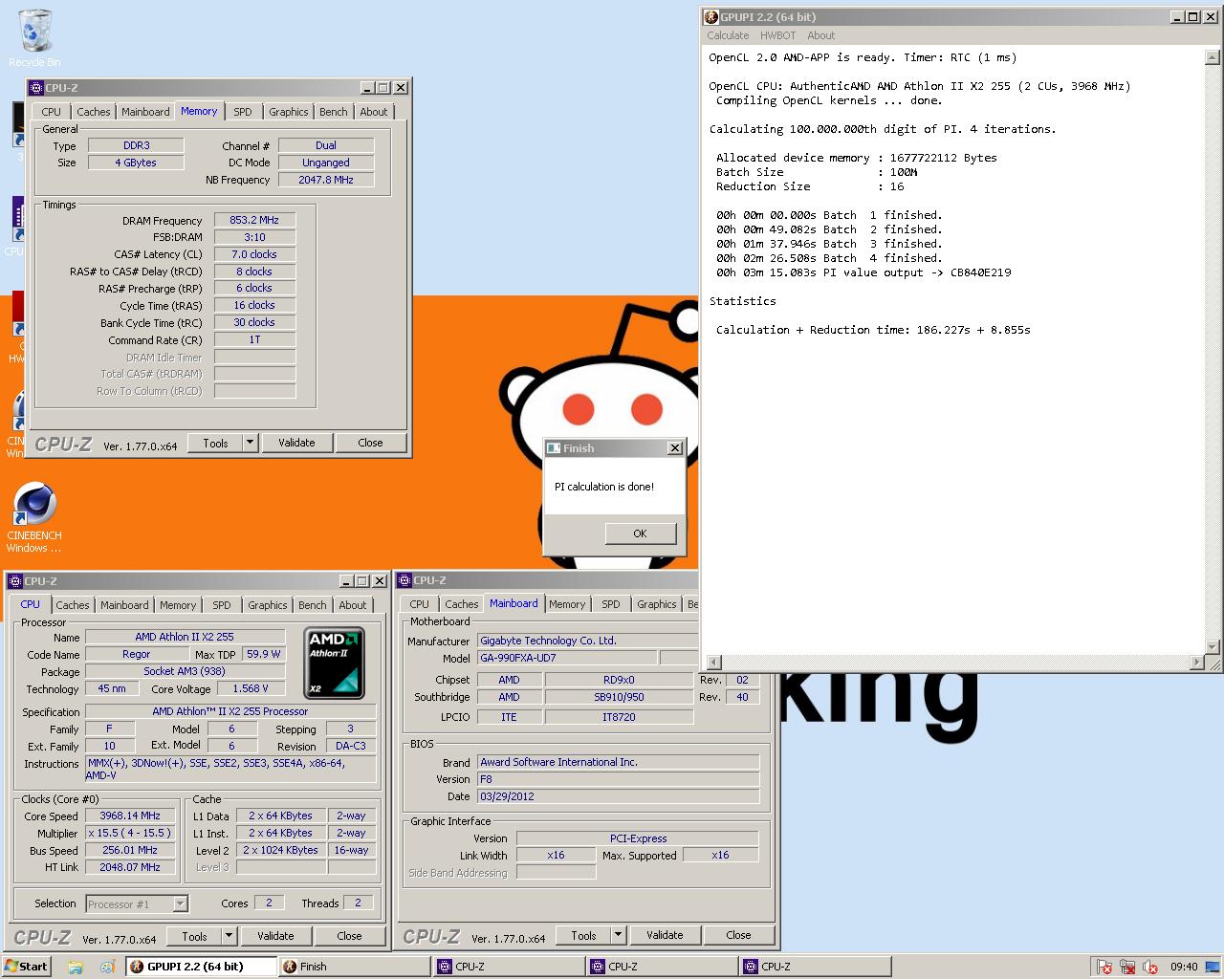Open Tools dropdown arrow in CPU tab window
Image resolution: width=1224 pixels, height=979 pixels.
[229, 936]
